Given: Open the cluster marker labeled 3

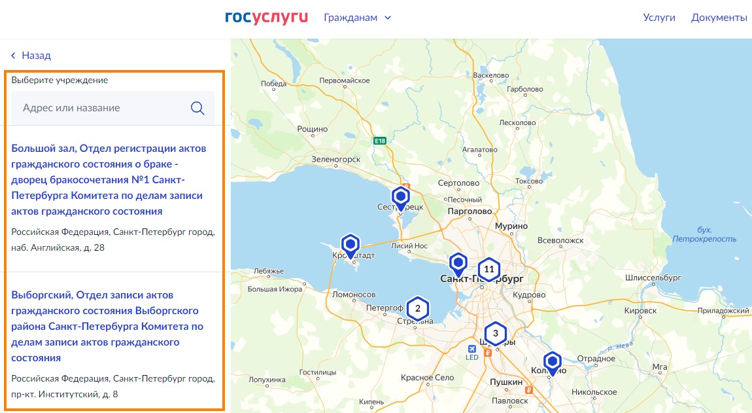Looking at the screenshot, I should (496, 333).
